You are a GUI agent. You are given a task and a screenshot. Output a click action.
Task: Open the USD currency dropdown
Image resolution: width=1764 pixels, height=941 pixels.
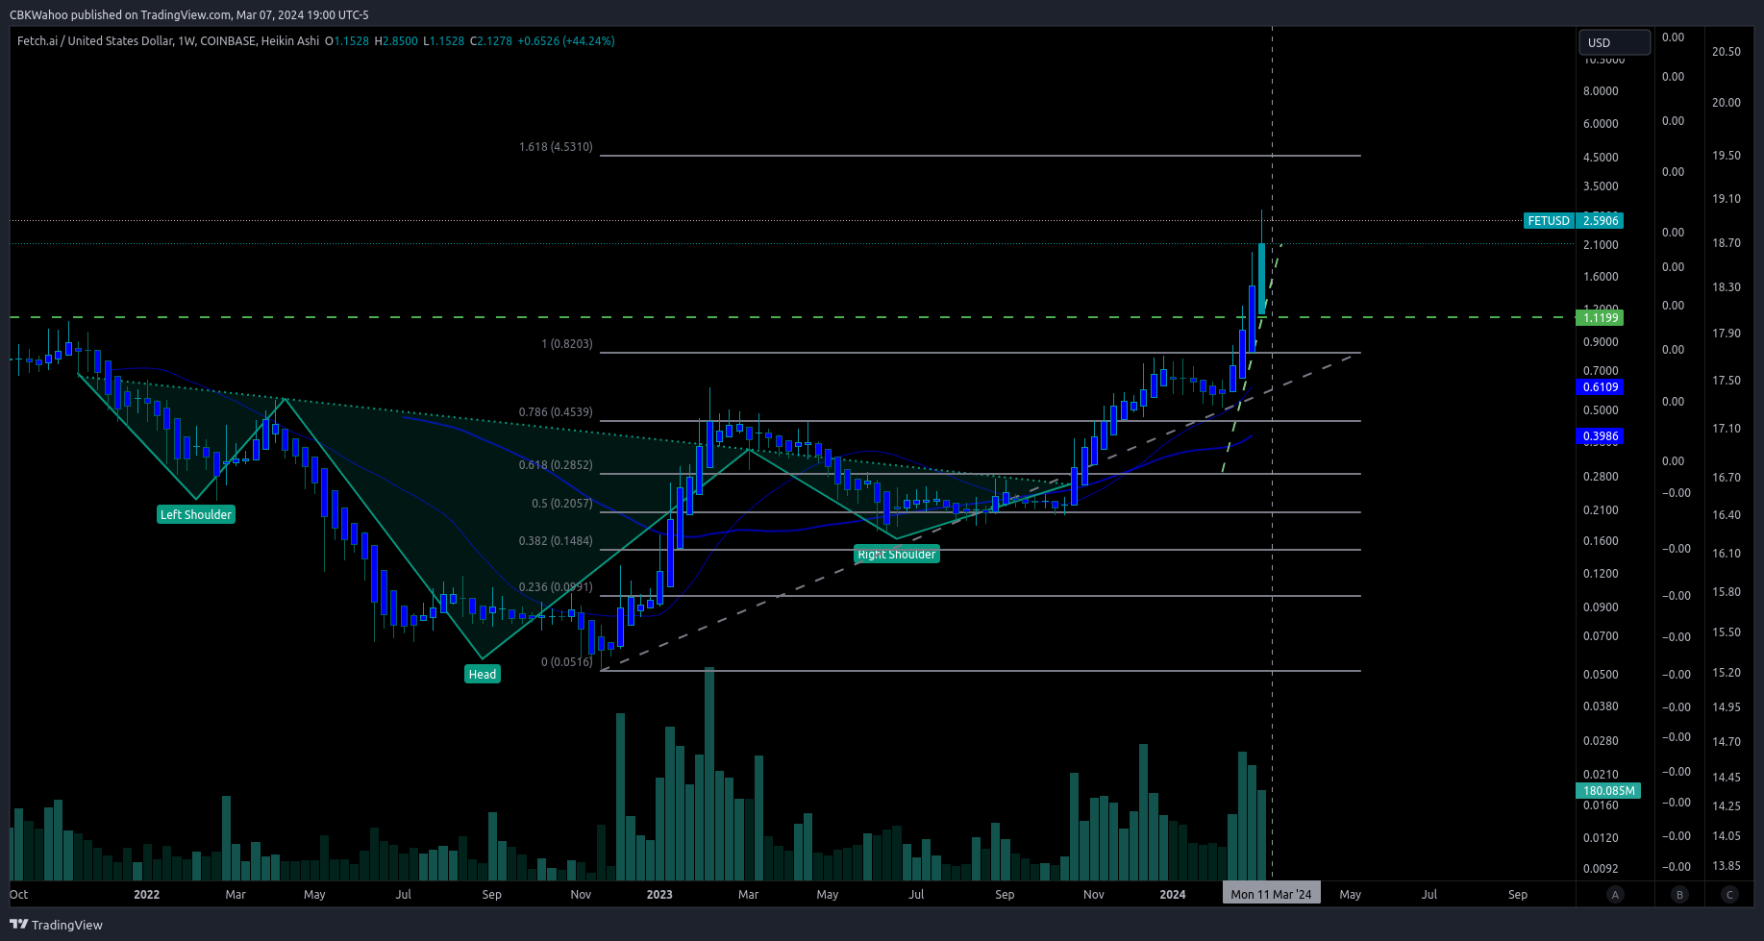pyautogui.click(x=1614, y=42)
